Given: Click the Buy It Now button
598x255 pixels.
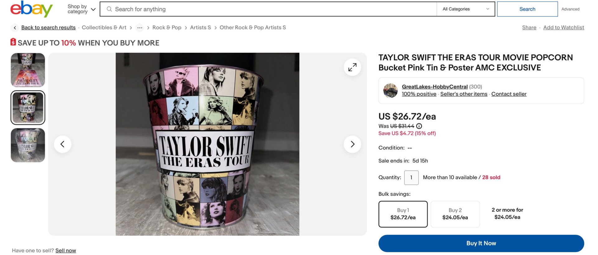Looking at the screenshot, I should click(x=481, y=243).
